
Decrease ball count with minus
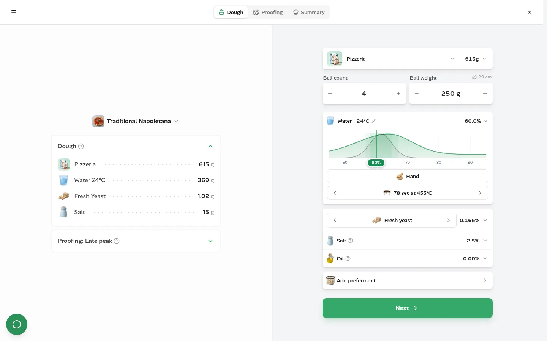pyautogui.click(x=330, y=94)
